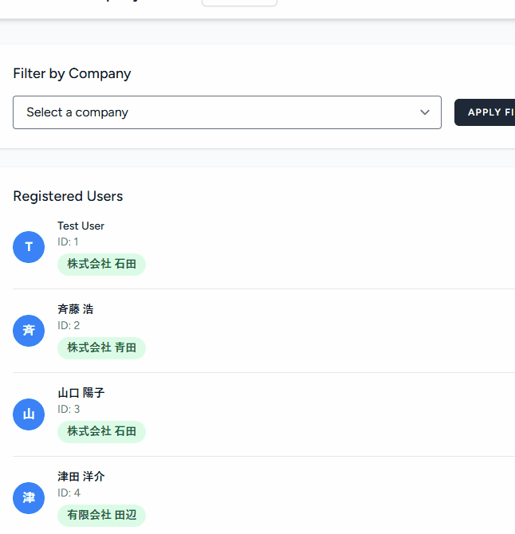Click the 株式会社 青田 company badge
The height and width of the screenshot is (534, 515).
coord(101,347)
